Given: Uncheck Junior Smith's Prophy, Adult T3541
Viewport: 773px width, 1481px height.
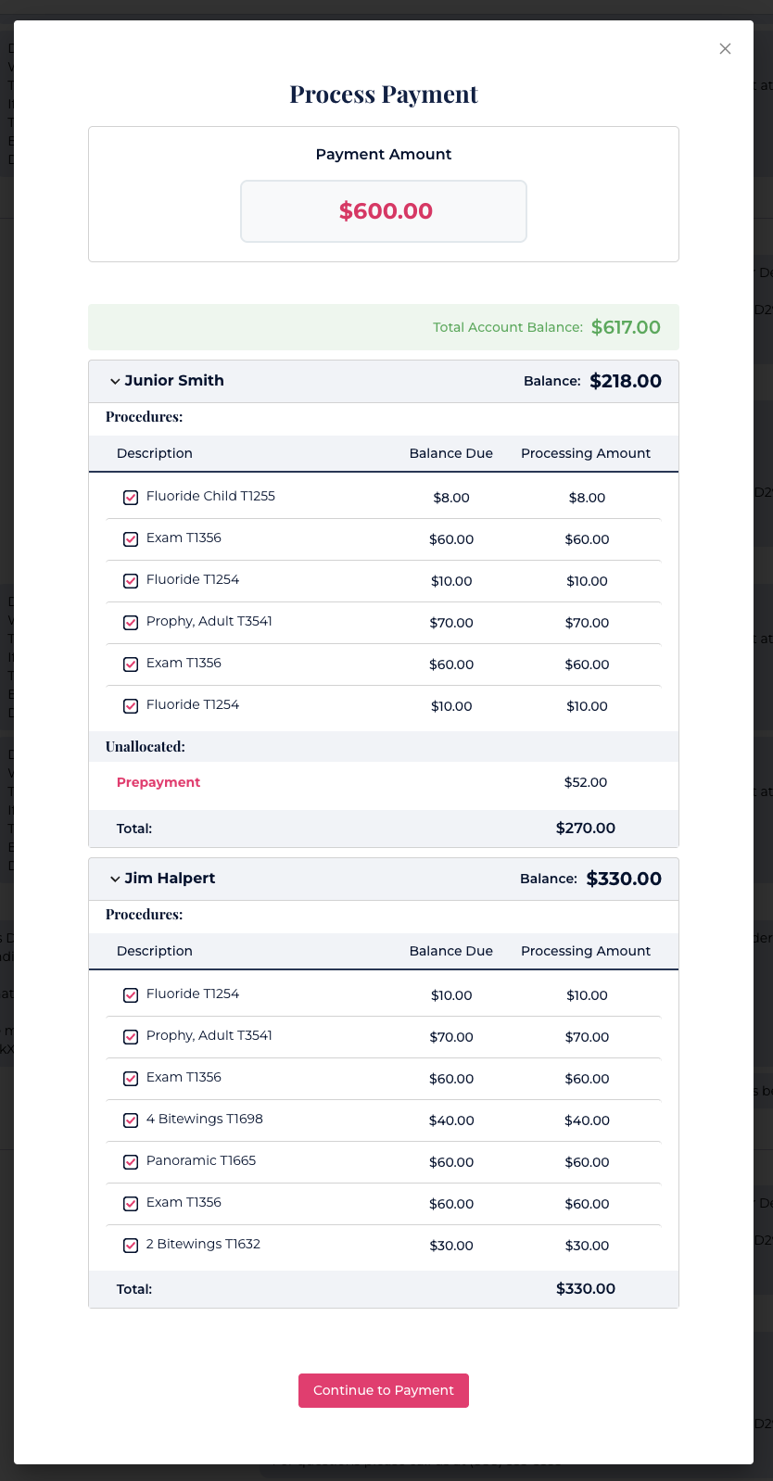Looking at the screenshot, I should (131, 623).
